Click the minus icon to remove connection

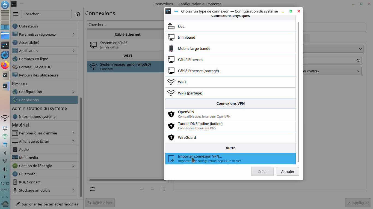coord(153,189)
